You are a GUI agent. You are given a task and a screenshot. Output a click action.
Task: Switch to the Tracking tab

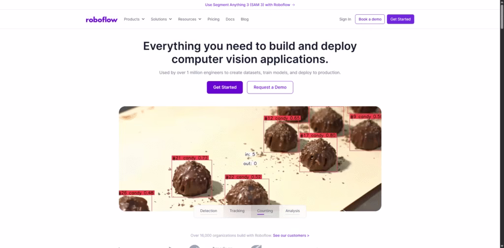click(x=237, y=211)
